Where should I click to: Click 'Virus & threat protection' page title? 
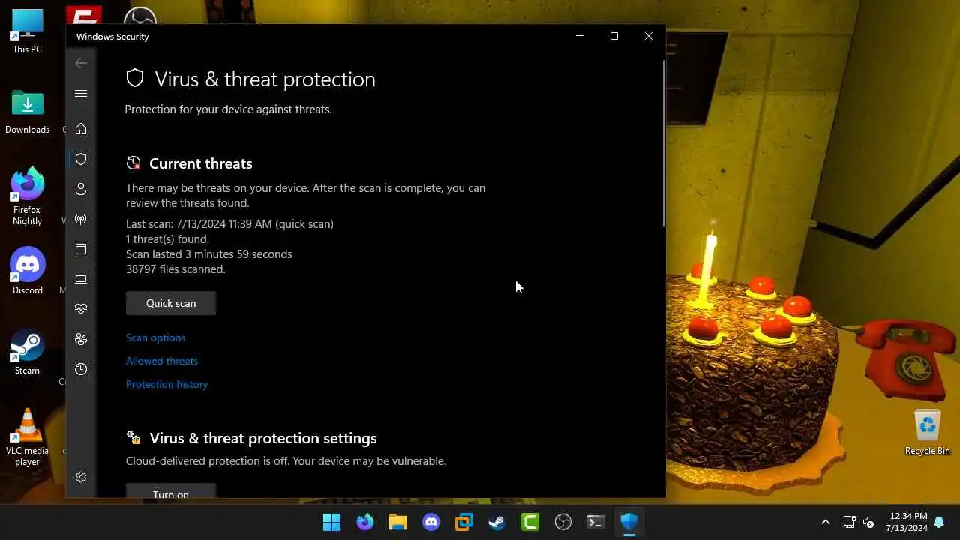click(x=265, y=79)
